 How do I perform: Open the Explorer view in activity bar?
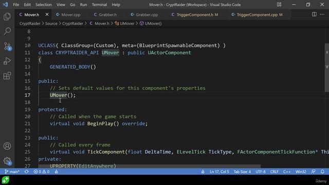pyautogui.click(x=7, y=16)
